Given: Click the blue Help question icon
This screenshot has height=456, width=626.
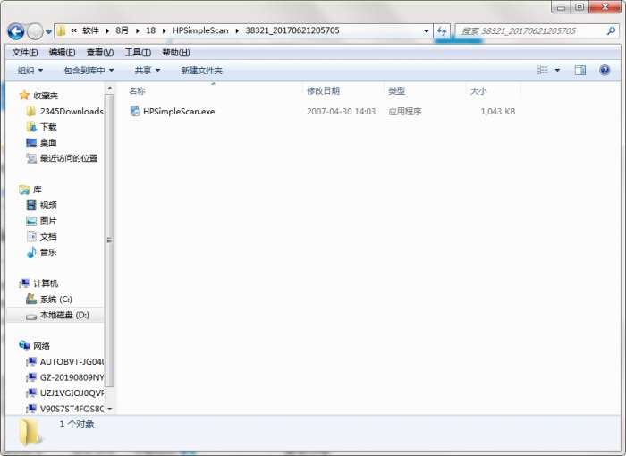Looking at the screenshot, I should tap(605, 71).
